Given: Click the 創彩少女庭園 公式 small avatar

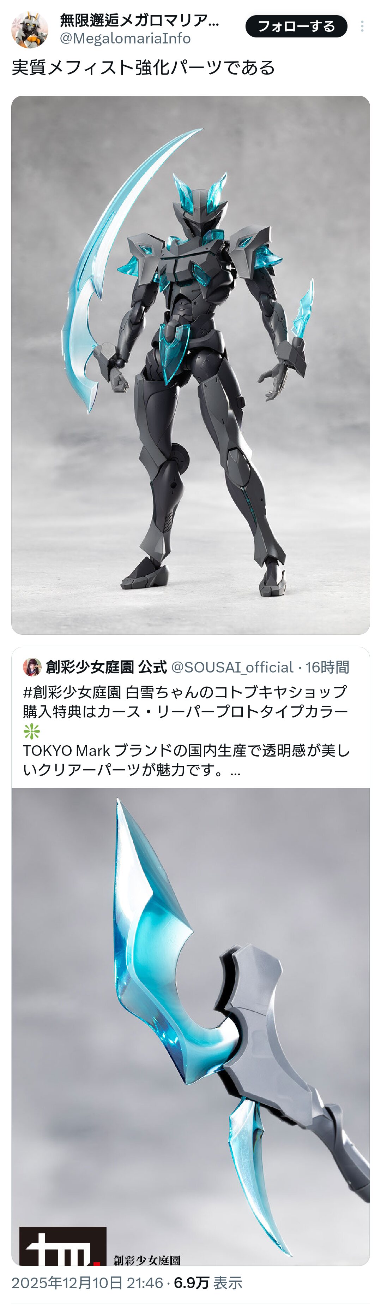Looking at the screenshot, I should [32, 667].
